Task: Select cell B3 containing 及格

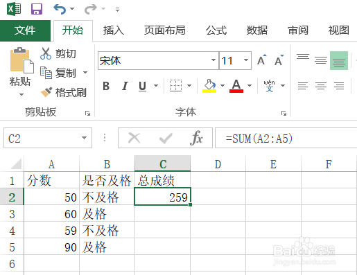Action: click(107, 213)
